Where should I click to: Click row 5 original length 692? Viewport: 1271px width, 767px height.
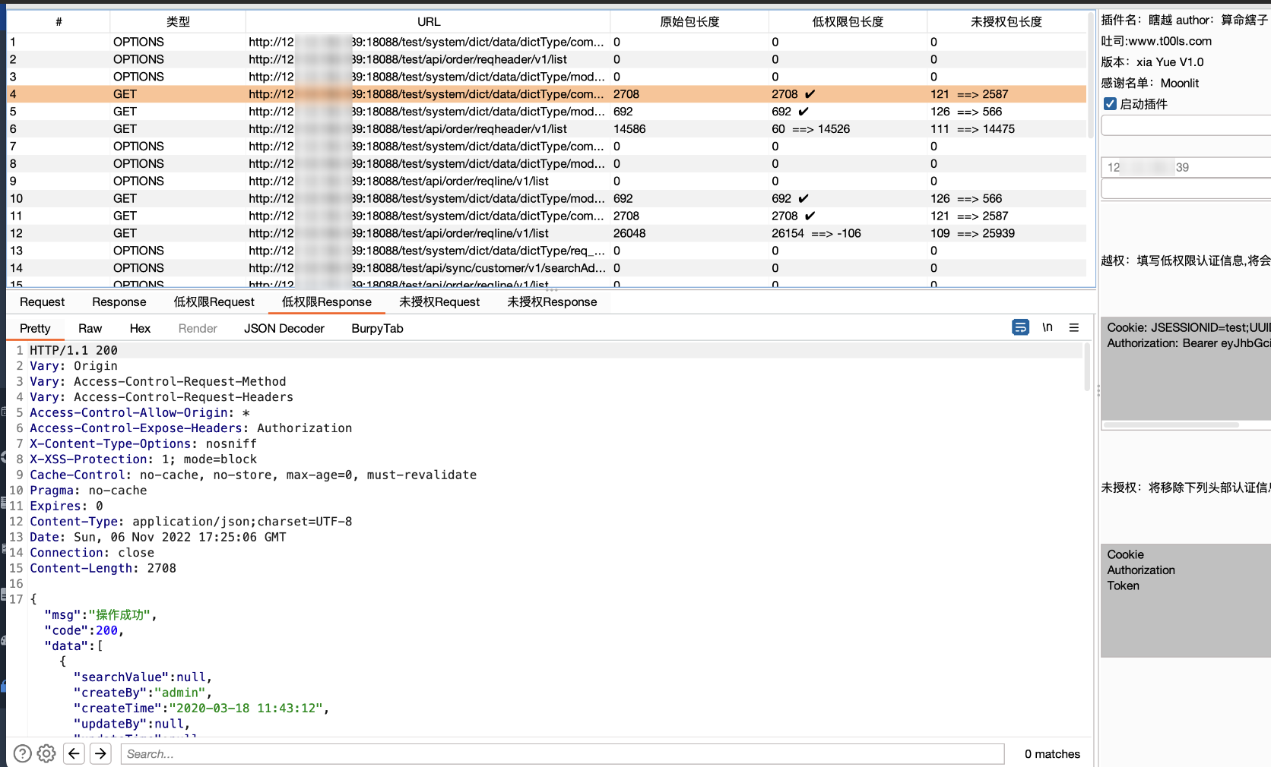623,112
